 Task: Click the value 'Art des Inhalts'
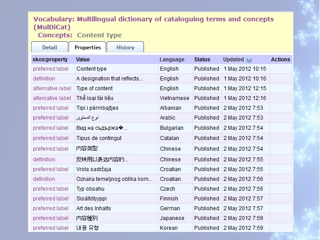(x=93, y=208)
